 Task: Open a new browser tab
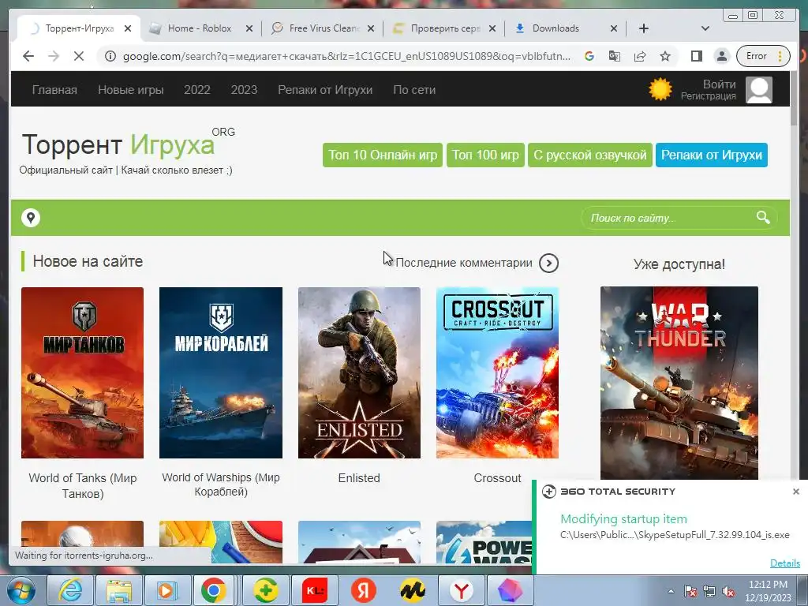644,28
